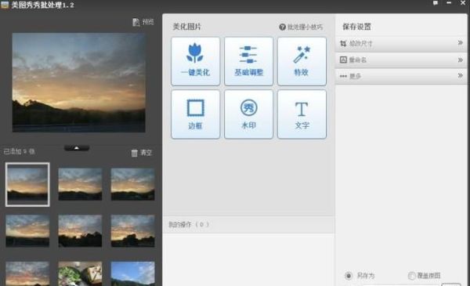Open the 一键美化 one-click beautify tool
The image size is (470, 286).
click(x=195, y=61)
